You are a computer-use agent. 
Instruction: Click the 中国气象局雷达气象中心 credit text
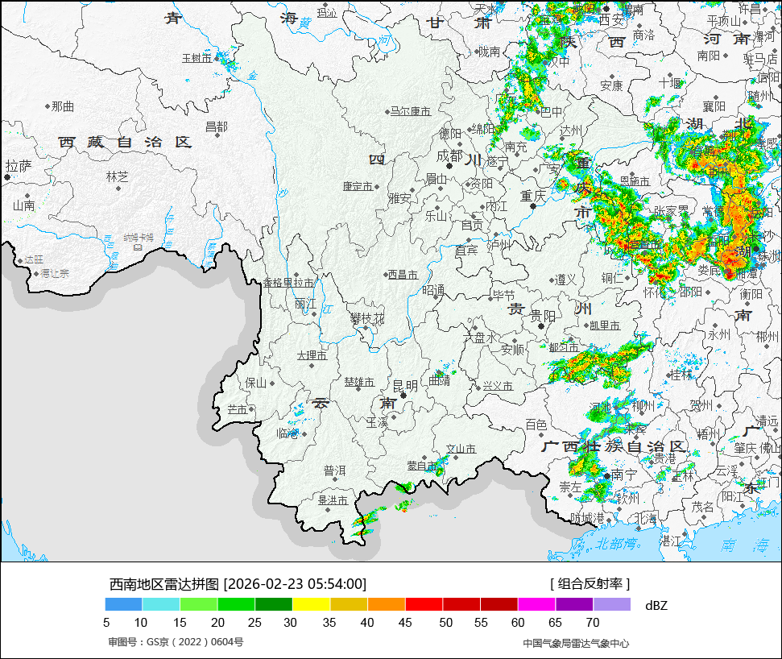576,644
